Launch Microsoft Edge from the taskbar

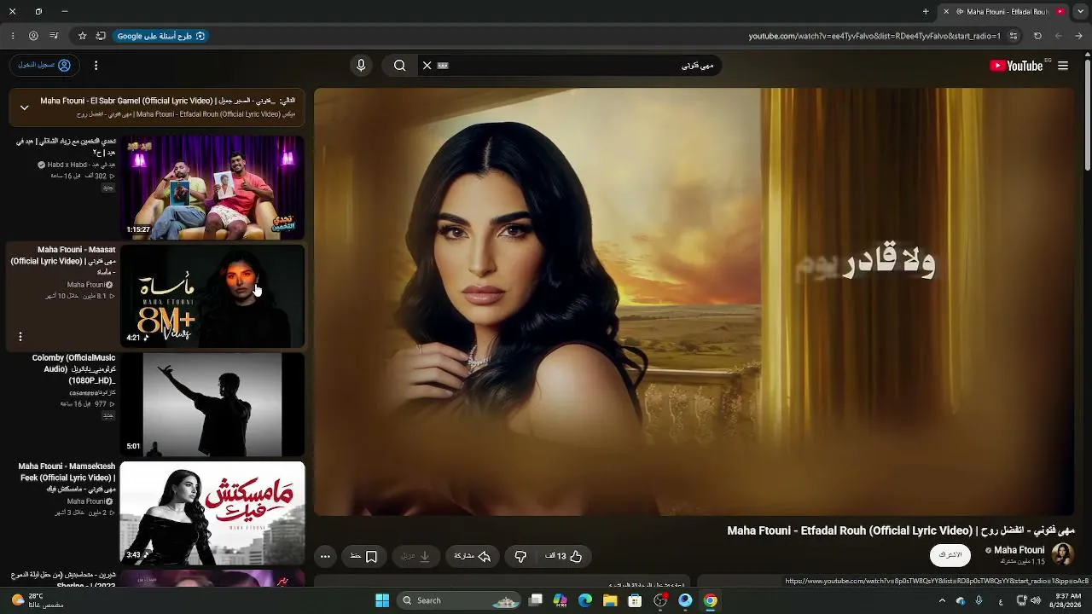(x=585, y=600)
